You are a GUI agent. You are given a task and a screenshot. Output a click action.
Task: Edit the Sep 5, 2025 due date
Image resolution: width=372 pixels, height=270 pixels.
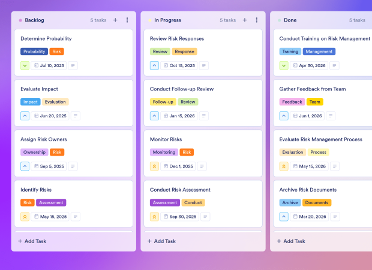tap(49, 166)
